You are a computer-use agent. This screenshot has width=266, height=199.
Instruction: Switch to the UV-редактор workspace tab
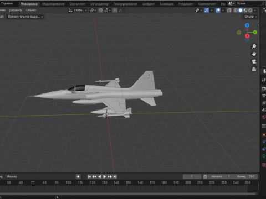[99, 4]
